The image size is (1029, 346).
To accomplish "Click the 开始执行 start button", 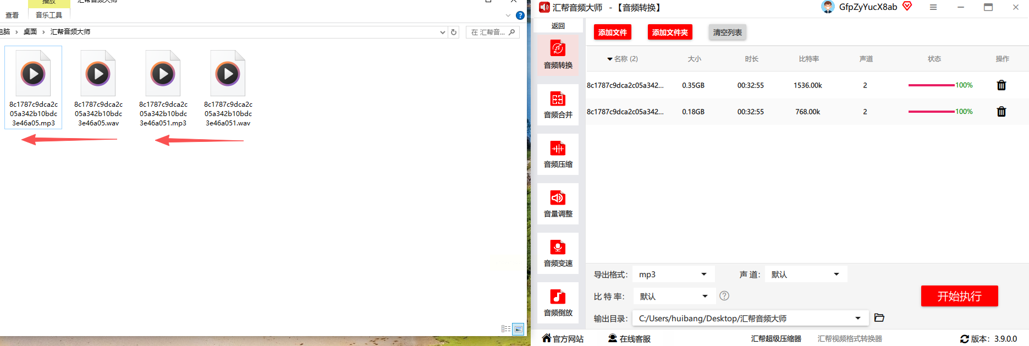I will (x=959, y=296).
